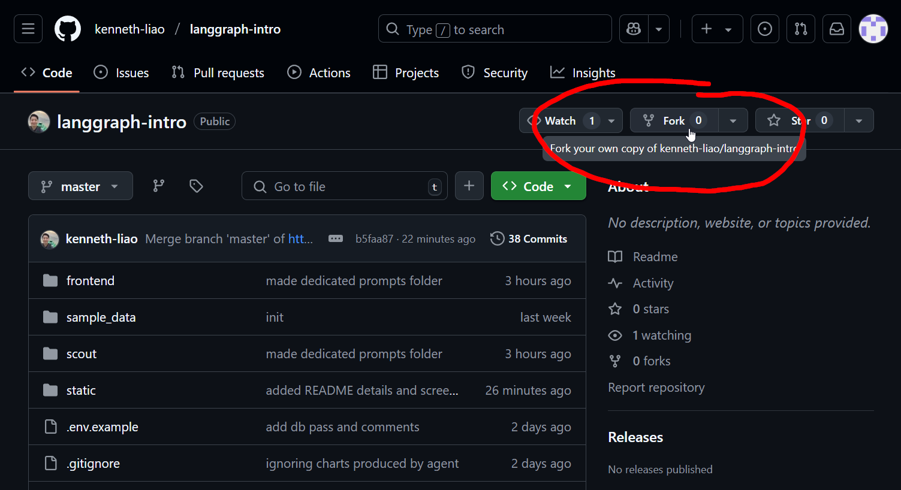Switch to the Pull requests tab
The height and width of the screenshot is (490, 901).
pyautogui.click(x=218, y=72)
